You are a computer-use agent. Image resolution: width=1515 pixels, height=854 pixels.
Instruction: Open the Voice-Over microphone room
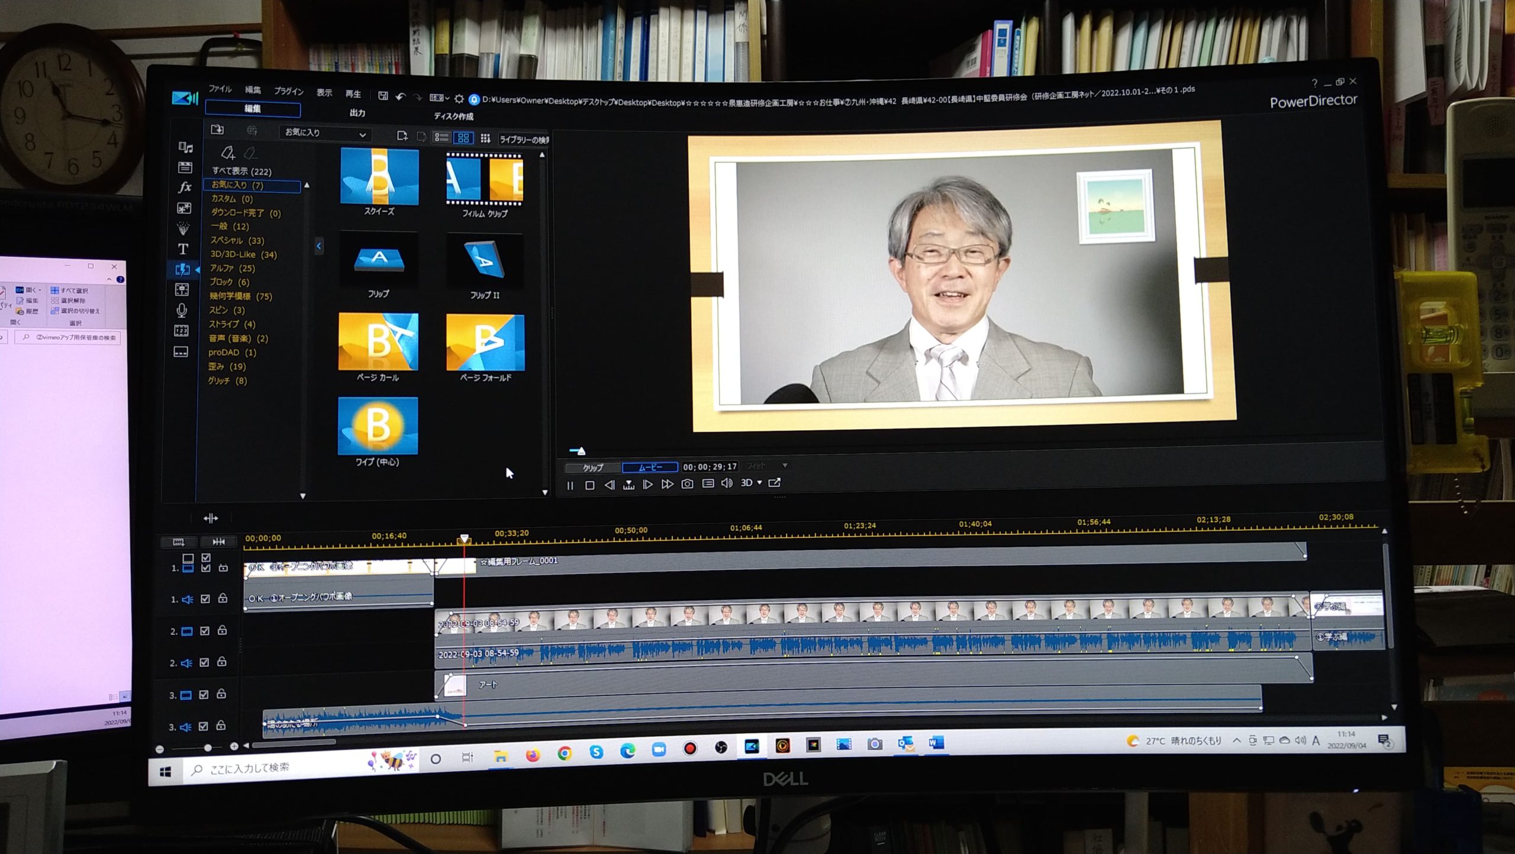pos(182,310)
